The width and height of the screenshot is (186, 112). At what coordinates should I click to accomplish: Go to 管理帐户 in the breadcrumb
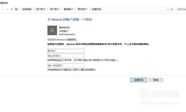pyautogui.click(x=69, y=9)
